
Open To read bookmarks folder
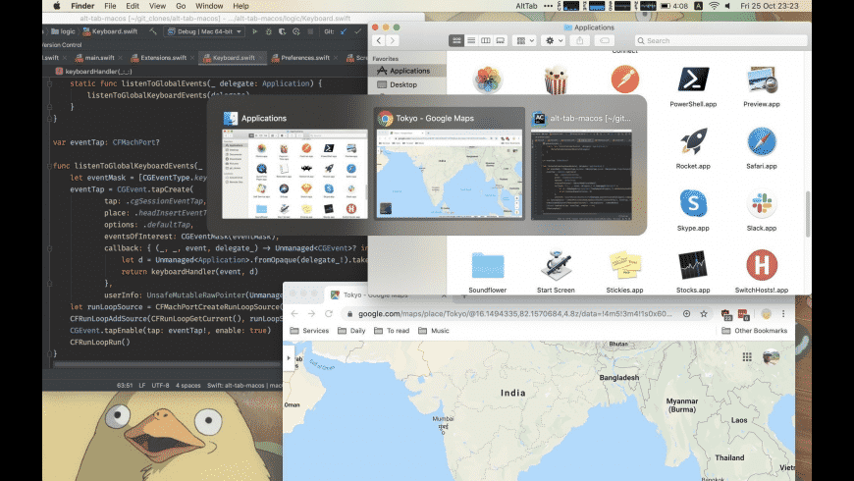click(x=392, y=331)
